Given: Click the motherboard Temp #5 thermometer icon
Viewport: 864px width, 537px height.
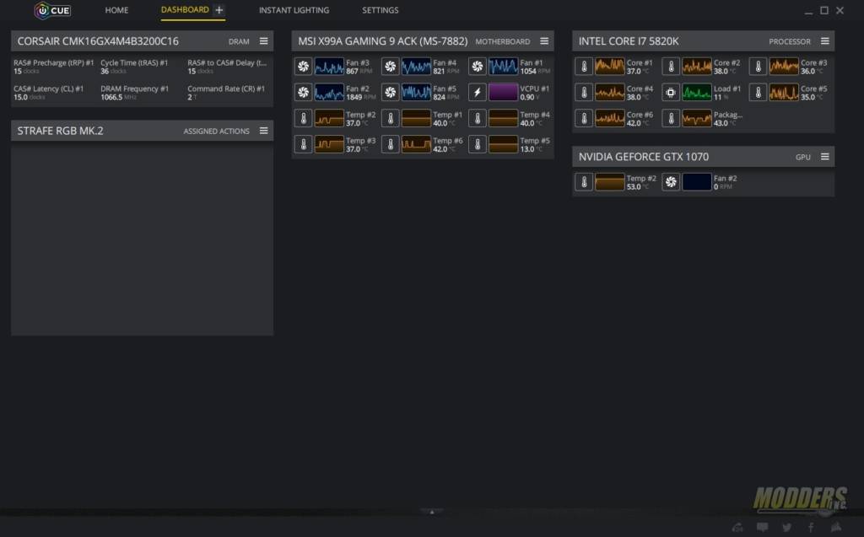Looking at the screenshot, I should pos(478,144).
